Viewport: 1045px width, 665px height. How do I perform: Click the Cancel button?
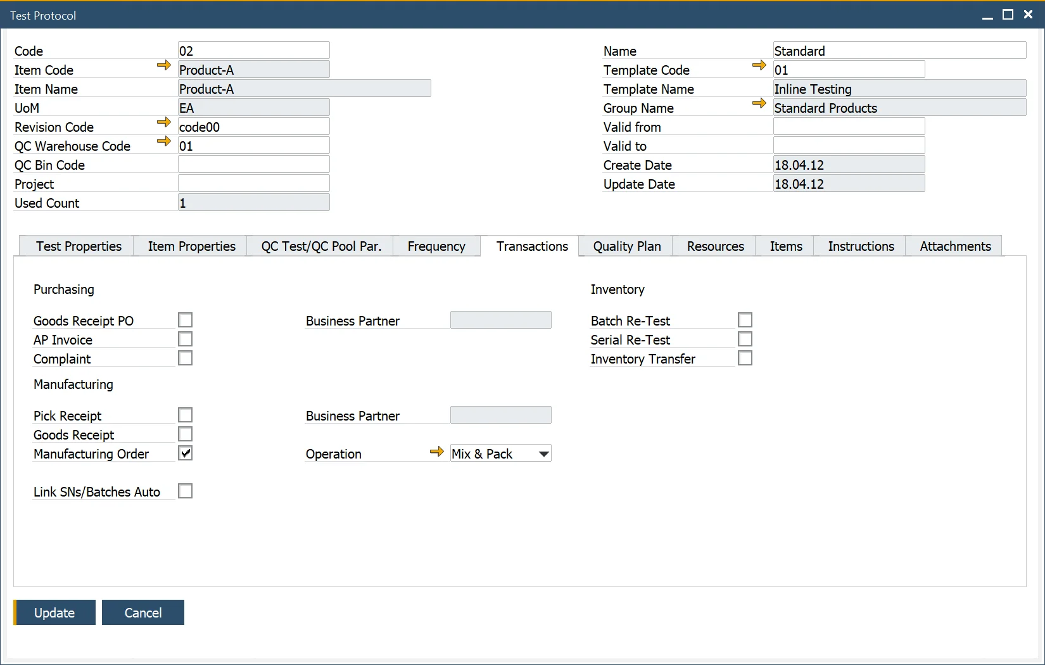[143, 612]
